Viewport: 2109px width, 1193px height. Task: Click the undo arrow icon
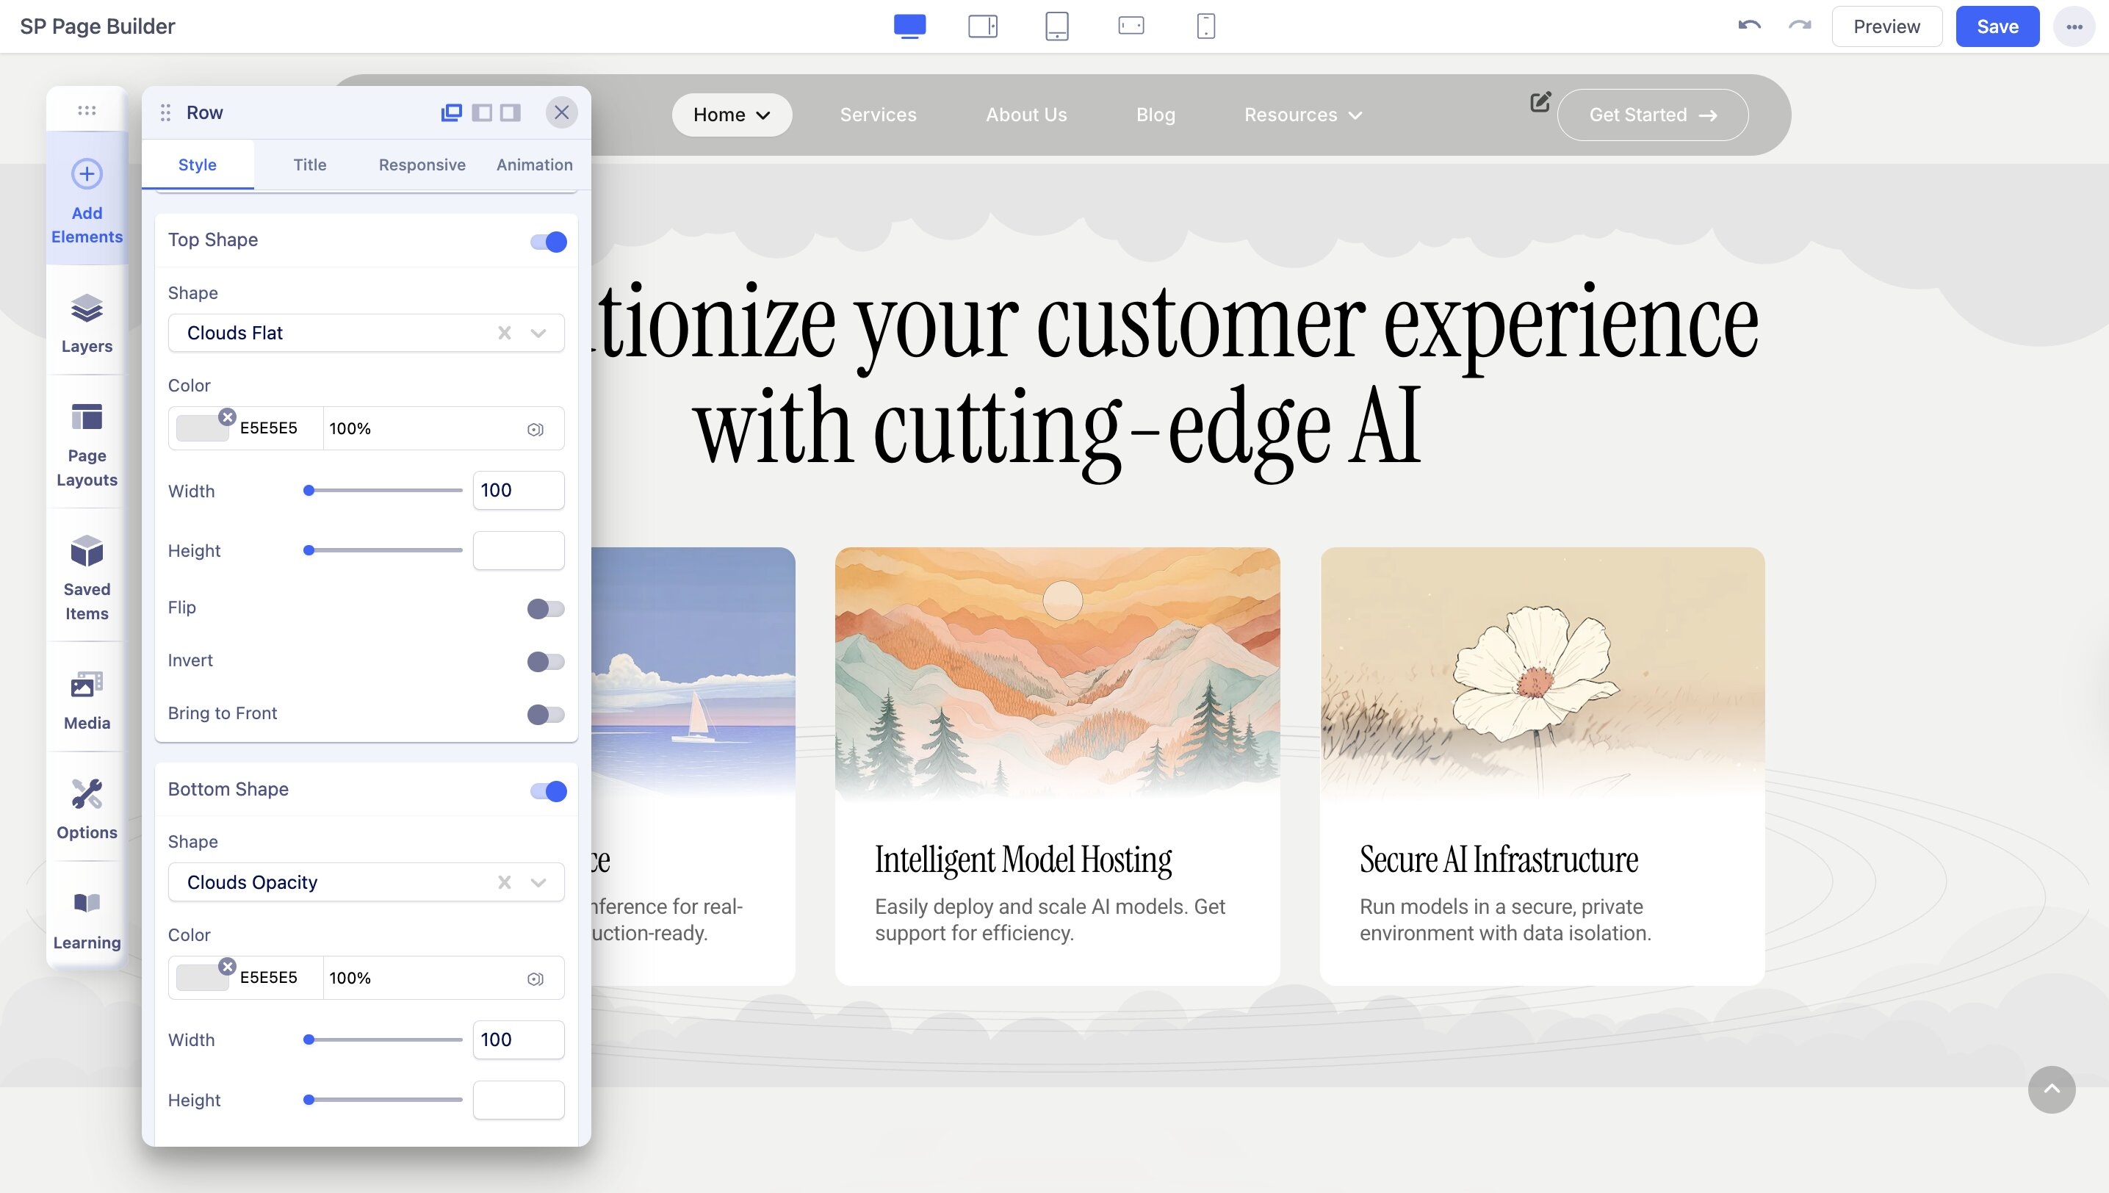click(x=1749, y=26)
